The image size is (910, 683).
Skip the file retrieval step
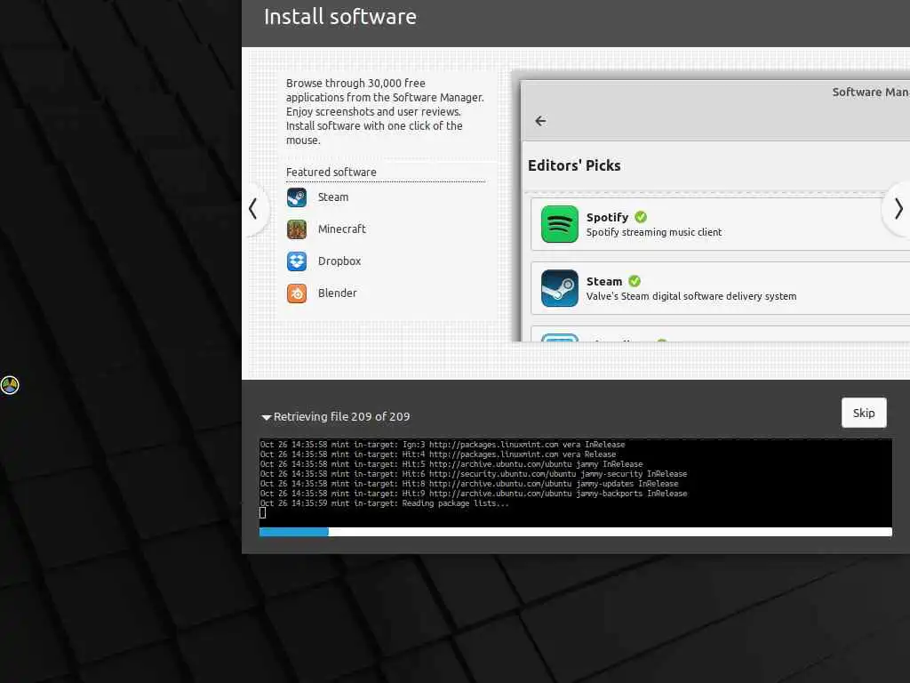(x=864, y=413)
